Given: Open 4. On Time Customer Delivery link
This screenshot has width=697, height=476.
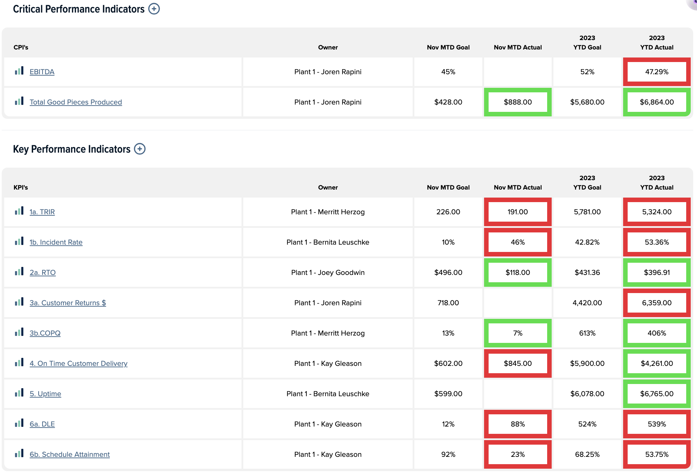Looking at the screenshot, I should pyautogui.click(x=78, y=363).
